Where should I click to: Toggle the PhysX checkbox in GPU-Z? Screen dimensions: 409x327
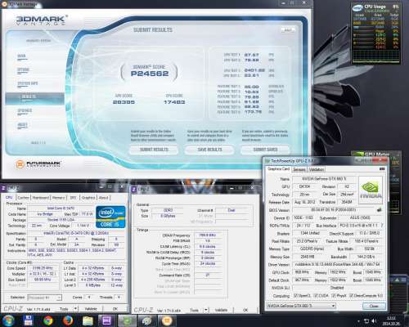point(333,296)
